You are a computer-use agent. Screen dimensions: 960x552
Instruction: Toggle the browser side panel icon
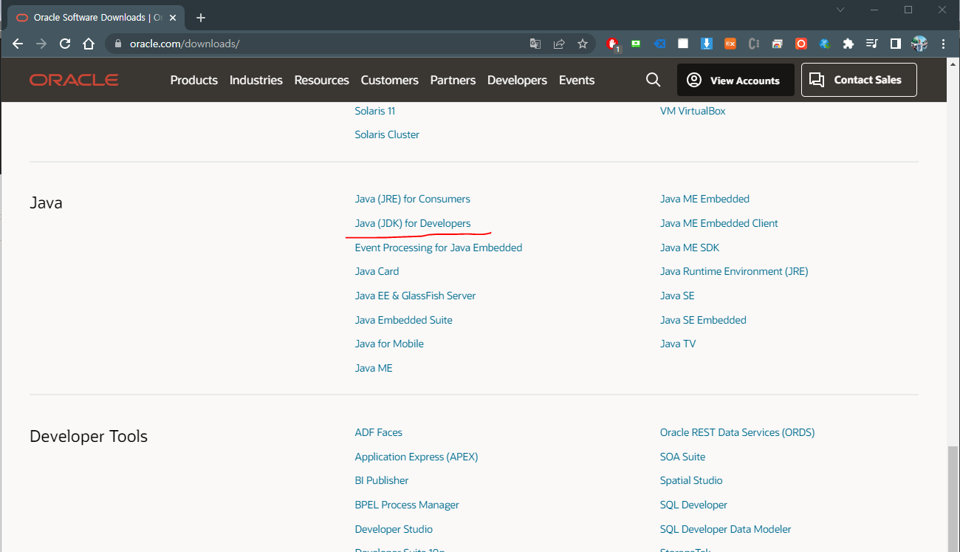pos(896,44)
